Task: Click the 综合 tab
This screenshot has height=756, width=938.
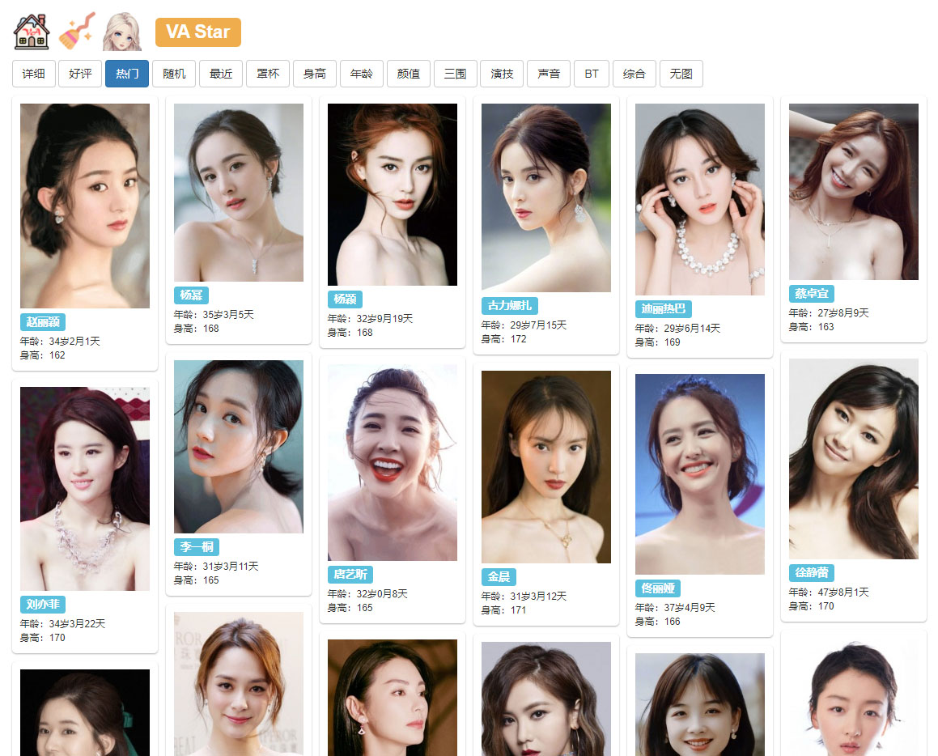Action: [x=635, y=74]
